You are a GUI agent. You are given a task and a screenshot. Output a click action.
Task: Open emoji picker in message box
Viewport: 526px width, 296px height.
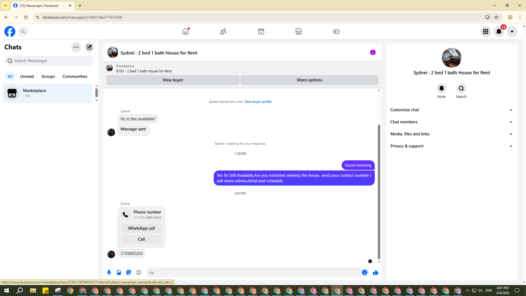(364, 272)
